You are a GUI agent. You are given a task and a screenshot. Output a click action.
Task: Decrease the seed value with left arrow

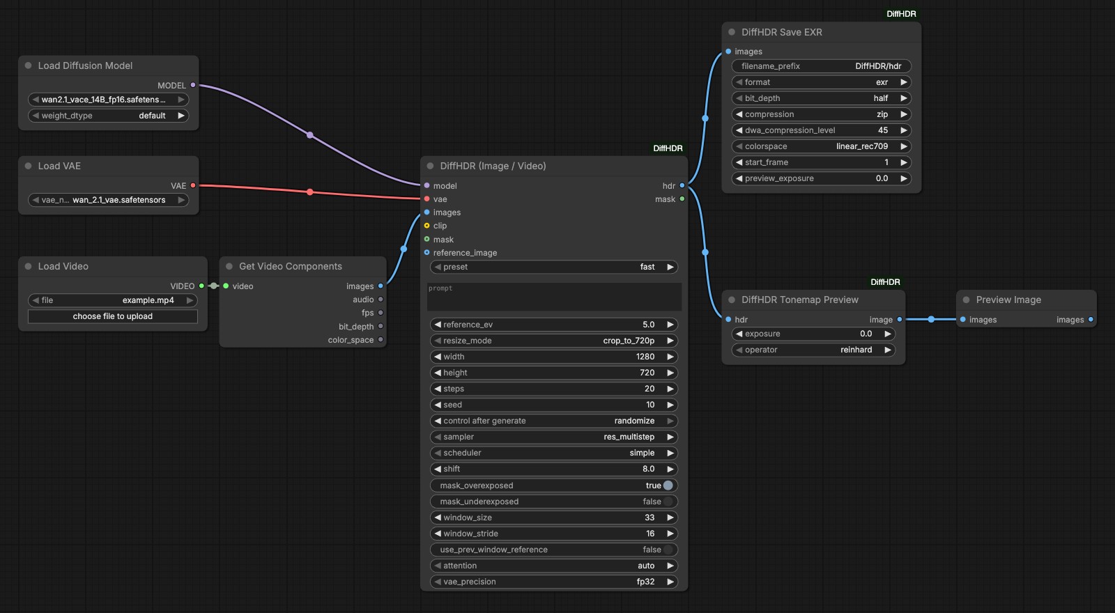(x=438, y=405)
